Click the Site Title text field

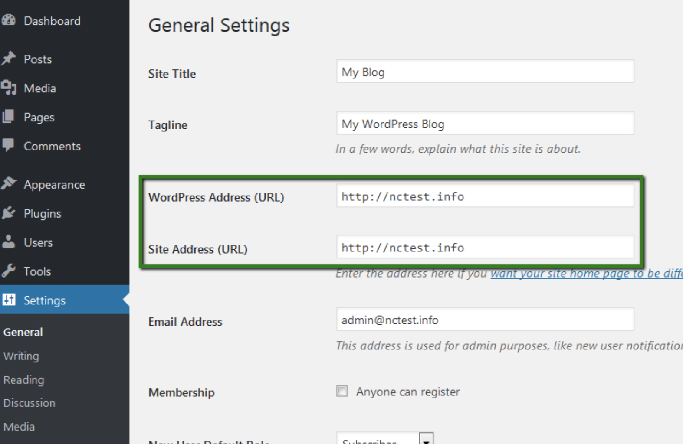point(485,72)
